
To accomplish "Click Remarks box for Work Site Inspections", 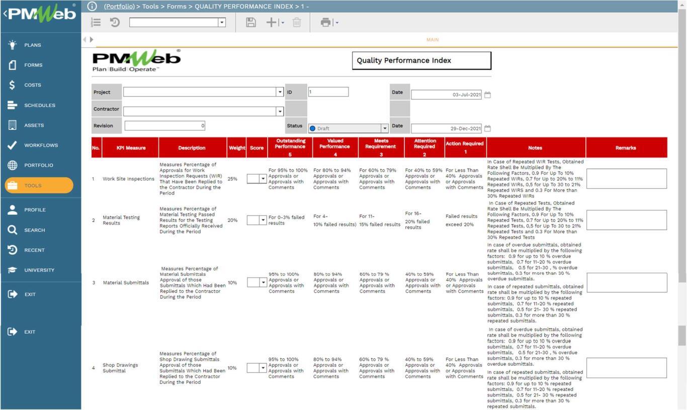I will [627, 179].
